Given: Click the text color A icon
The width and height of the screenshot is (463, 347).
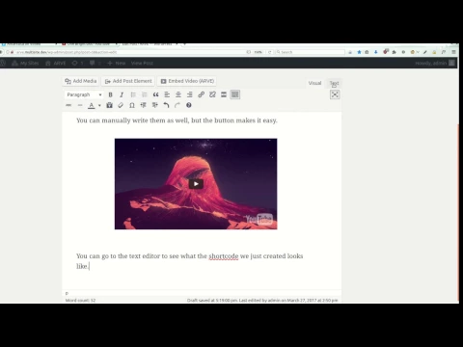Looking at the screenshot, I should tap(92, 105).
